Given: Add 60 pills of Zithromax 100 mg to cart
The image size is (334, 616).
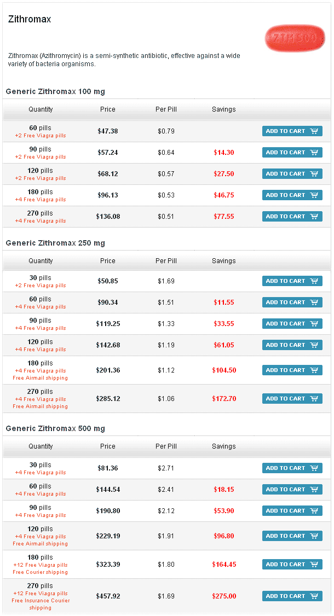Looking at the screenshot, I should (x=292, y=131).
